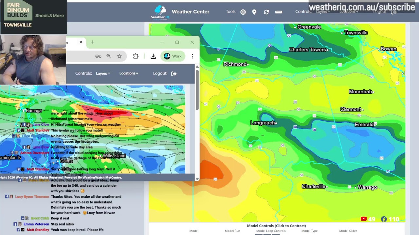Click the Bowen map label
This screenshot has width=419, height=235.
389,49
